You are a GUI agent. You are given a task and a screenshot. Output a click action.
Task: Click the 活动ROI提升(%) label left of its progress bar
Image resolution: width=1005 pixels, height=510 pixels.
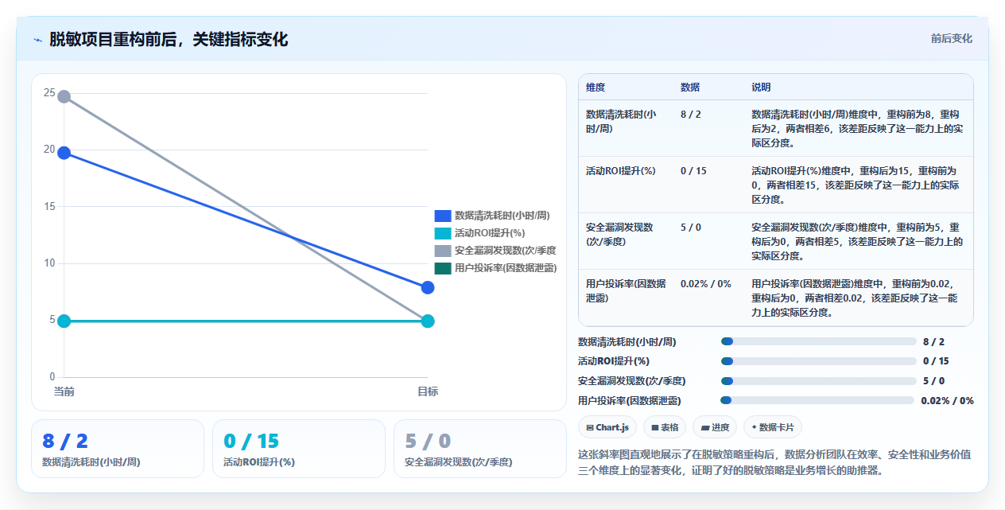pos(614,360)
